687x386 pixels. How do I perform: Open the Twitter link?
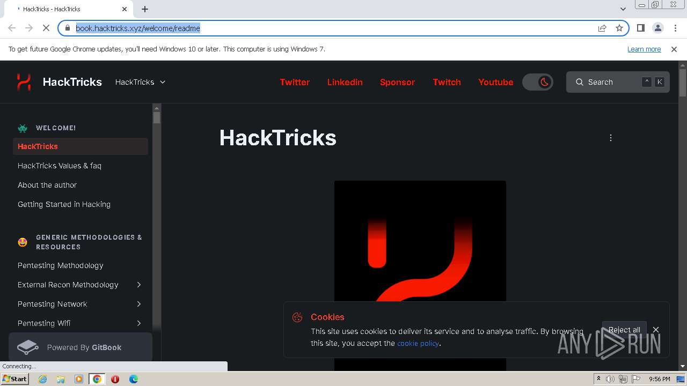pos(295,82)
